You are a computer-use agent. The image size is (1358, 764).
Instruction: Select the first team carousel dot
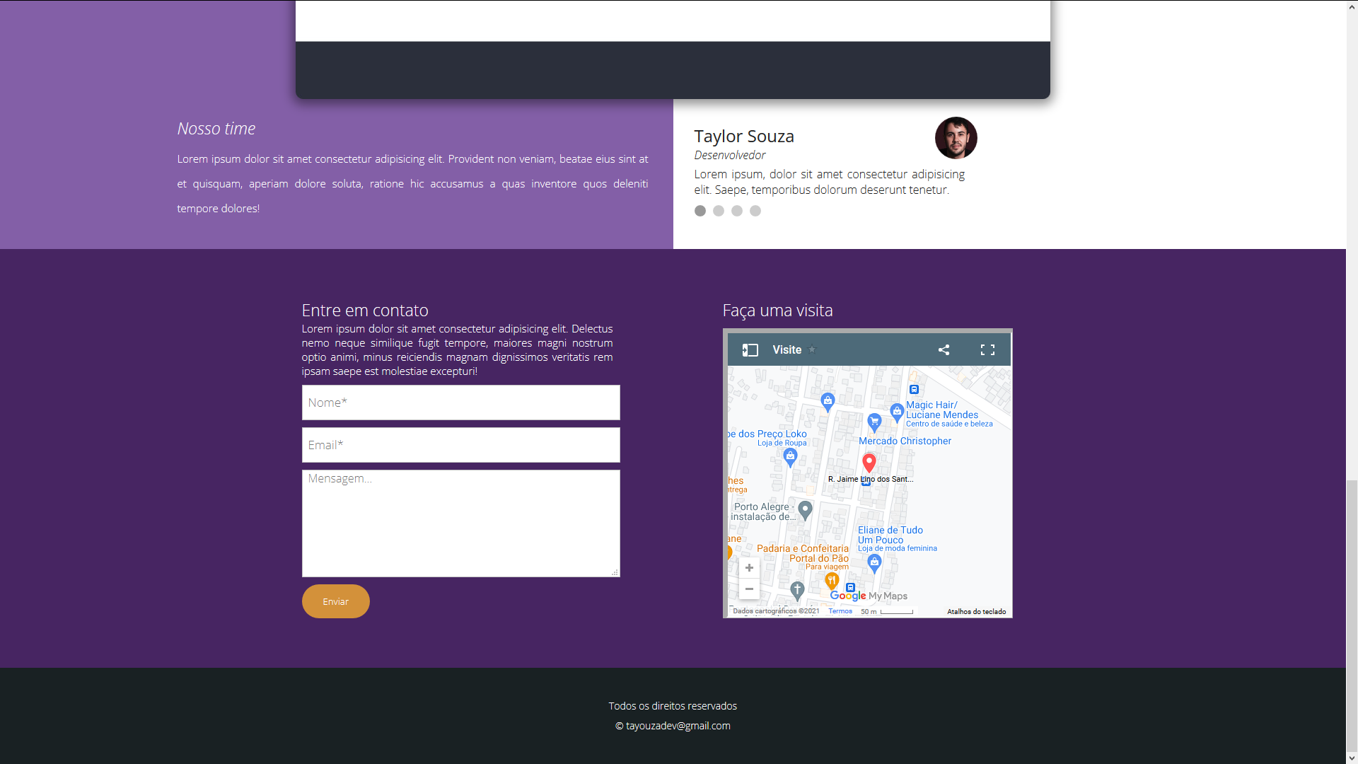pos(700,211)
